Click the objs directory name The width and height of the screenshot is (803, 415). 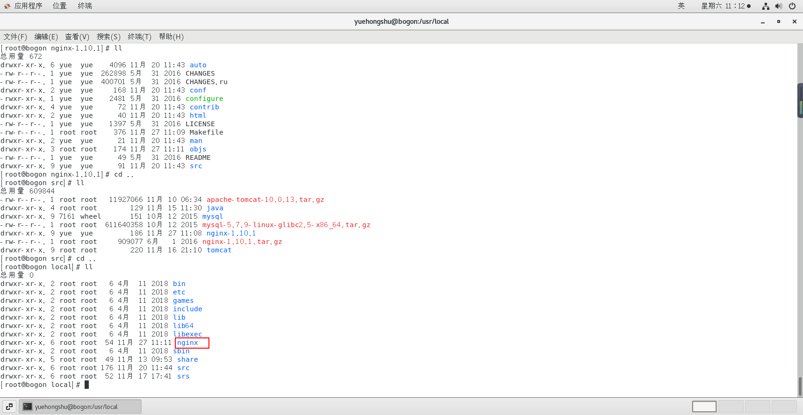[x=198, y=149]
